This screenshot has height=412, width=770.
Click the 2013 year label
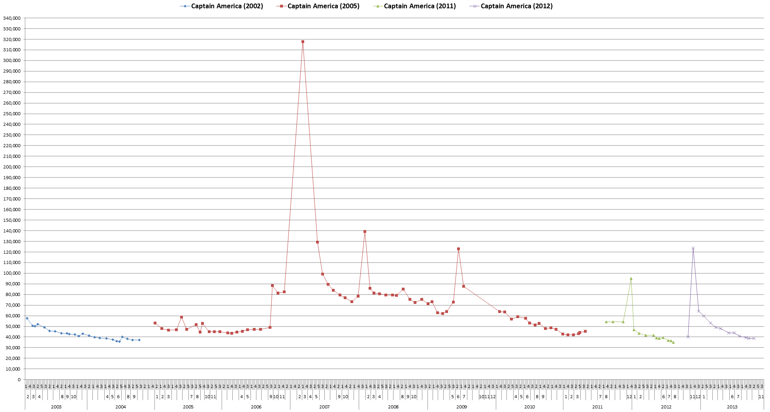732,407
